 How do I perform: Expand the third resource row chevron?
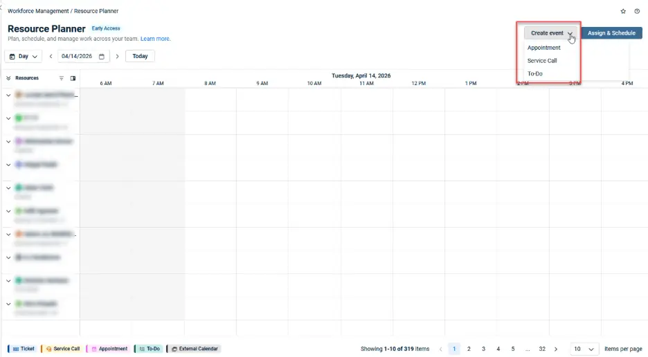[x=8, y=141]
